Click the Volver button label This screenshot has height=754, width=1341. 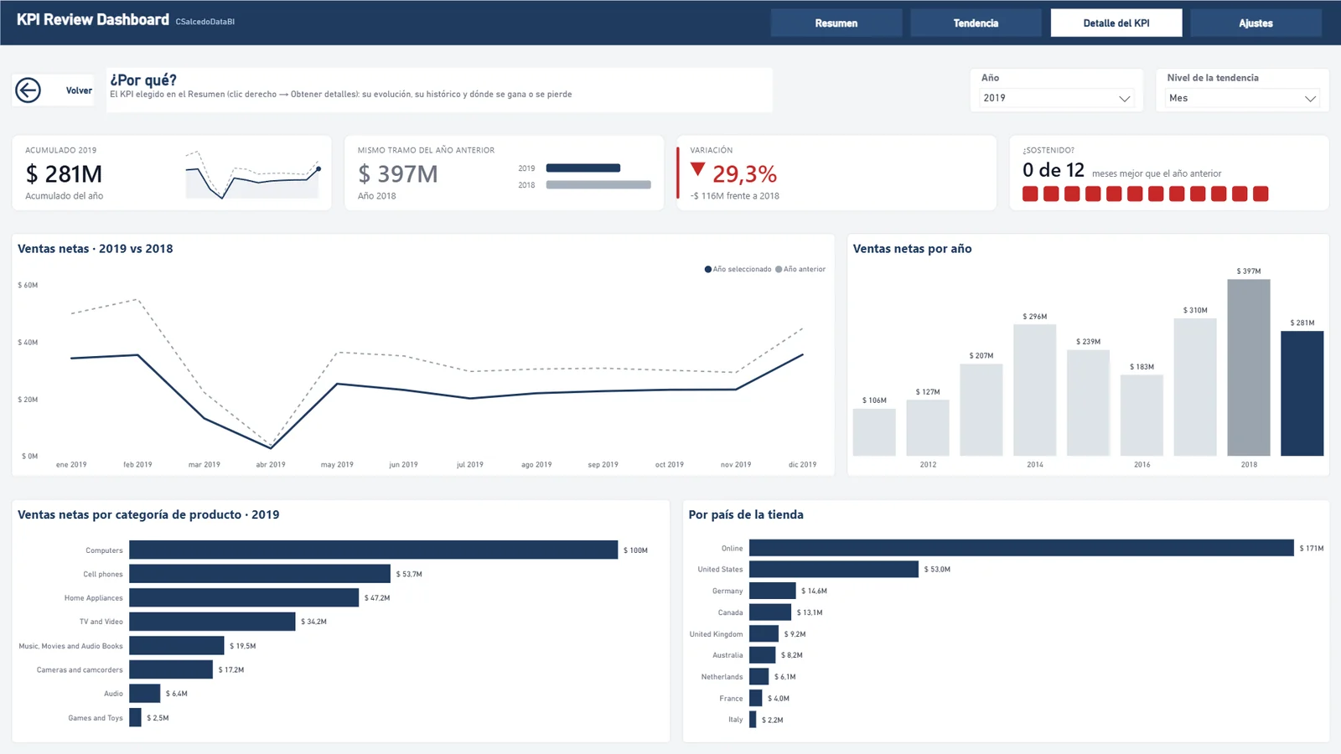coord(79,90)
